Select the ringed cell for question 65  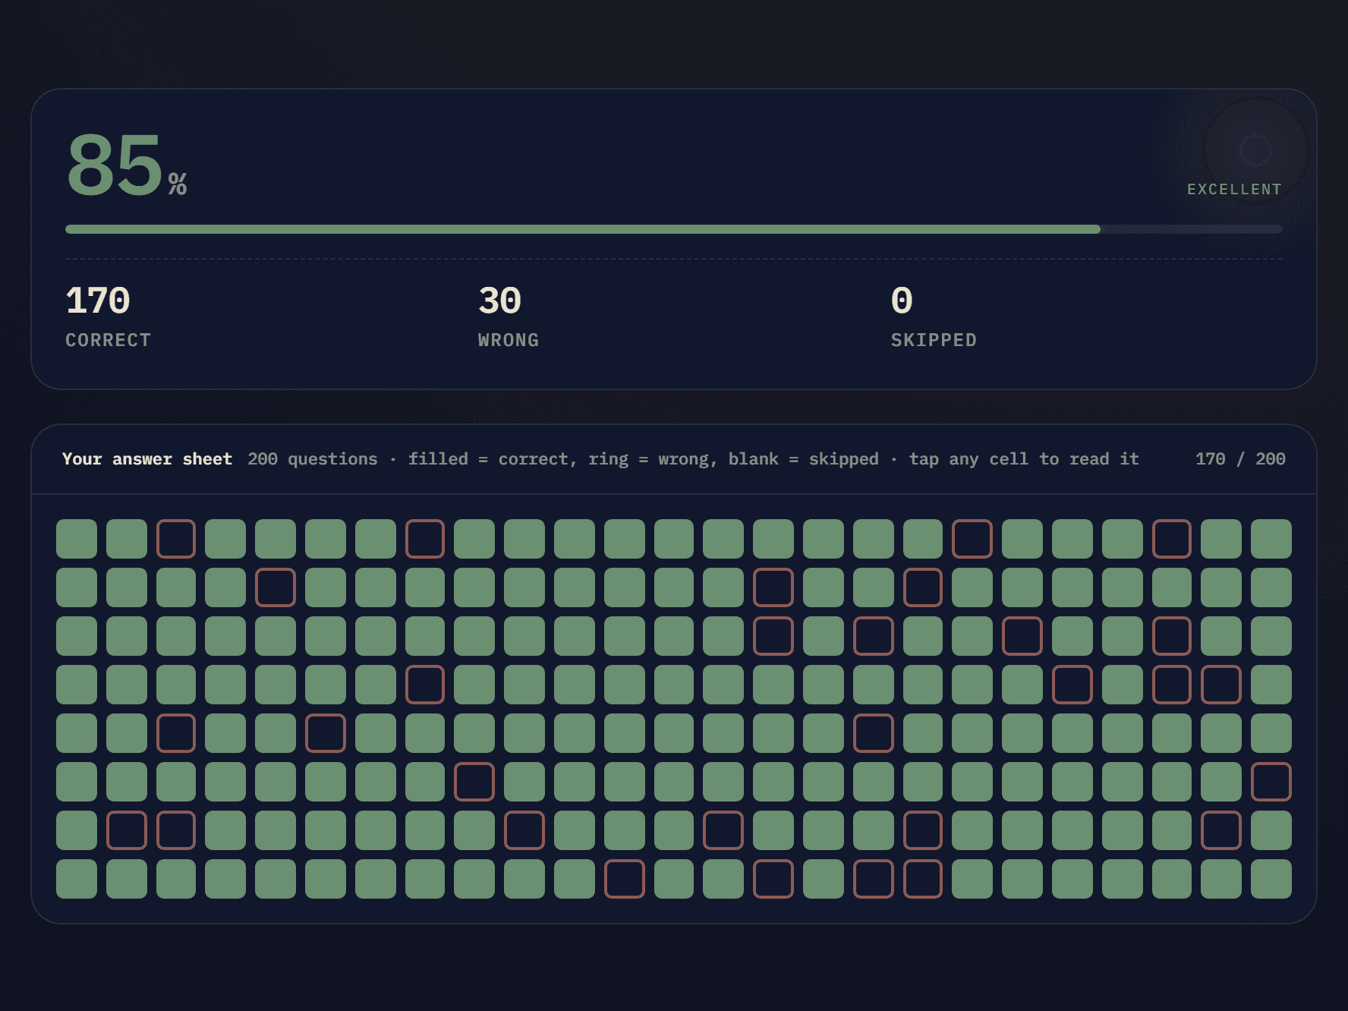pyautogui.click(x=773, y=636)
